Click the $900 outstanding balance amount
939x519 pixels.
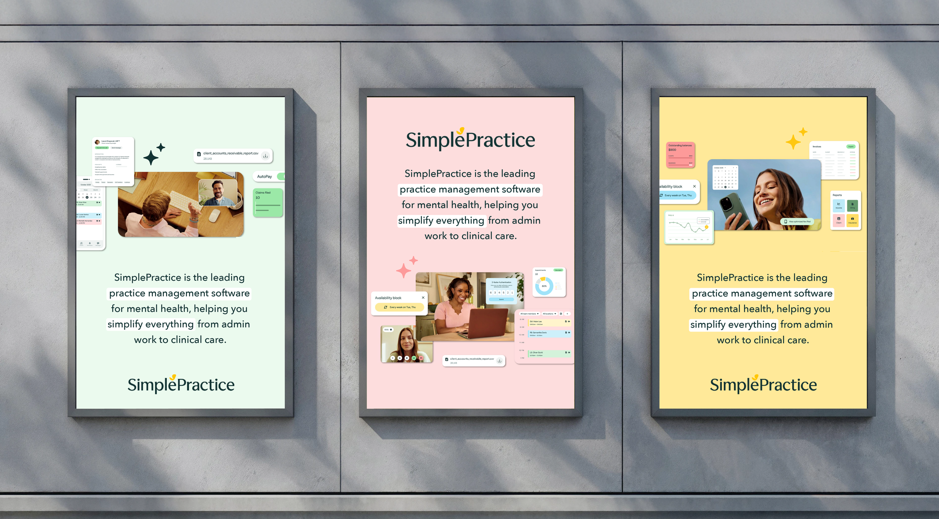[x=672, y=150]
